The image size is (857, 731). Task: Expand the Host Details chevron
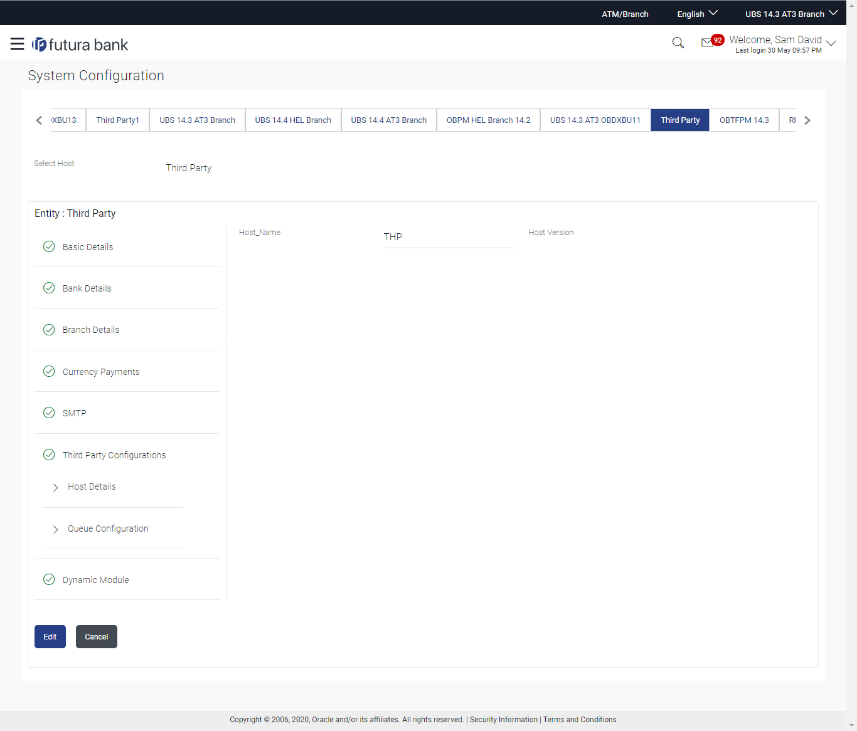point(55,487)
